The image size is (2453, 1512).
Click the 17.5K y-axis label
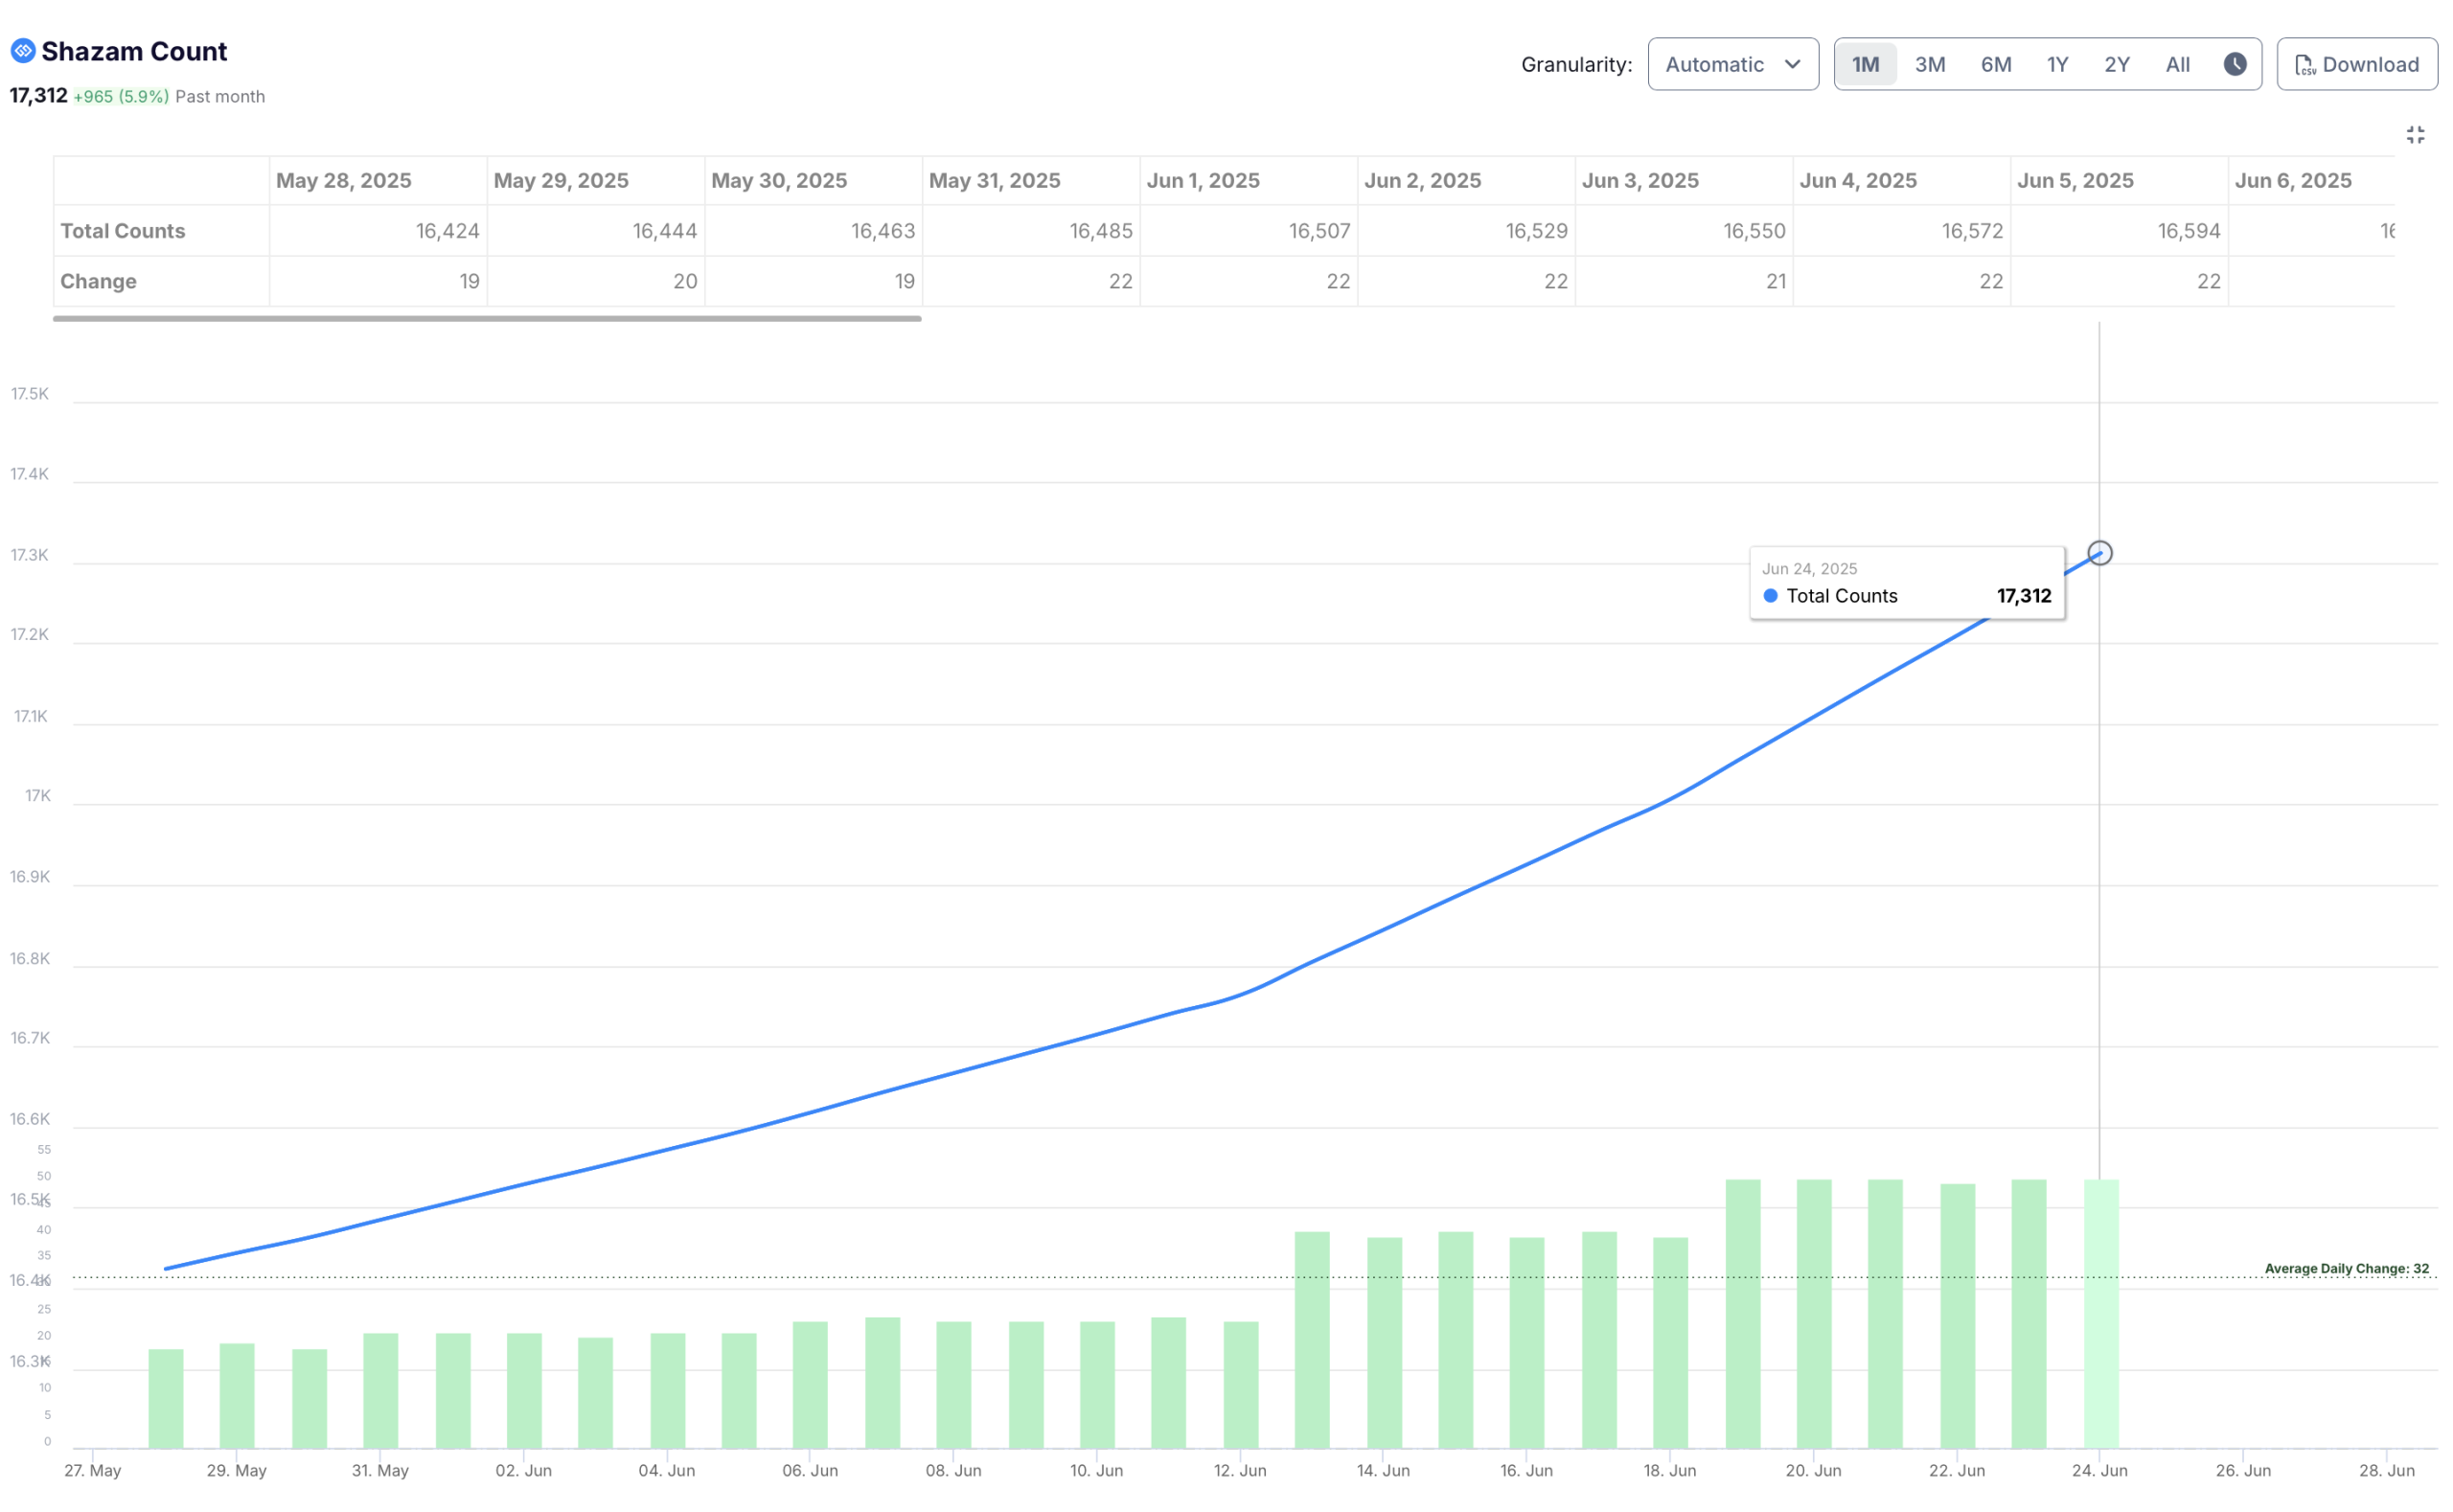[29, 394]
